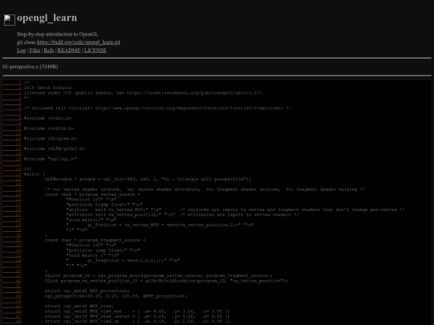Click the 'GLFWwindow * window = ogl_init' line

(148, 179)
